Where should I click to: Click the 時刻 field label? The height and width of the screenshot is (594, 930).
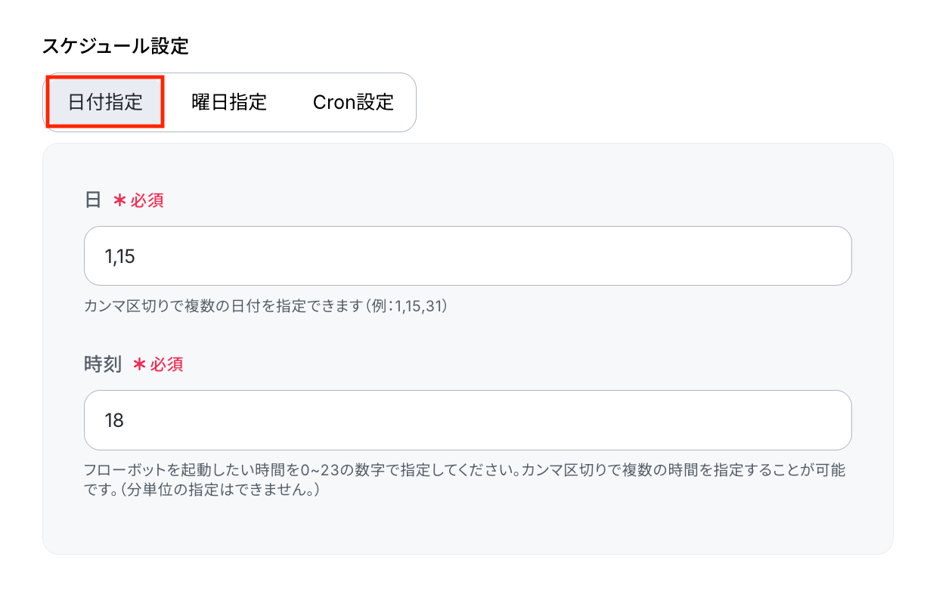click(102, 364)
